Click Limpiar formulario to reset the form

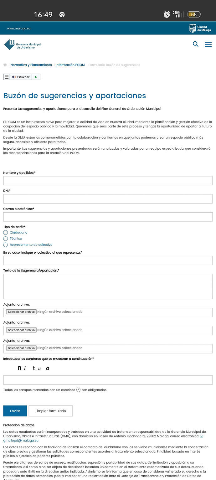[50, 411]
